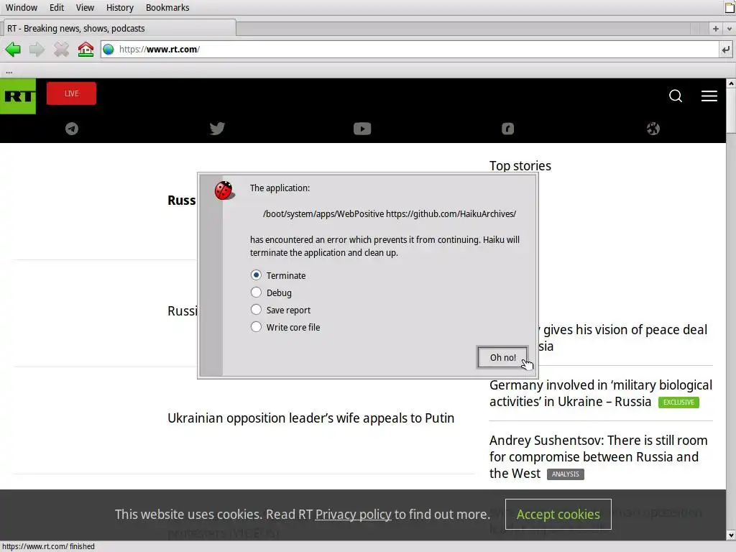Click the RT social icon next to YouTube

tap(508, 129)
